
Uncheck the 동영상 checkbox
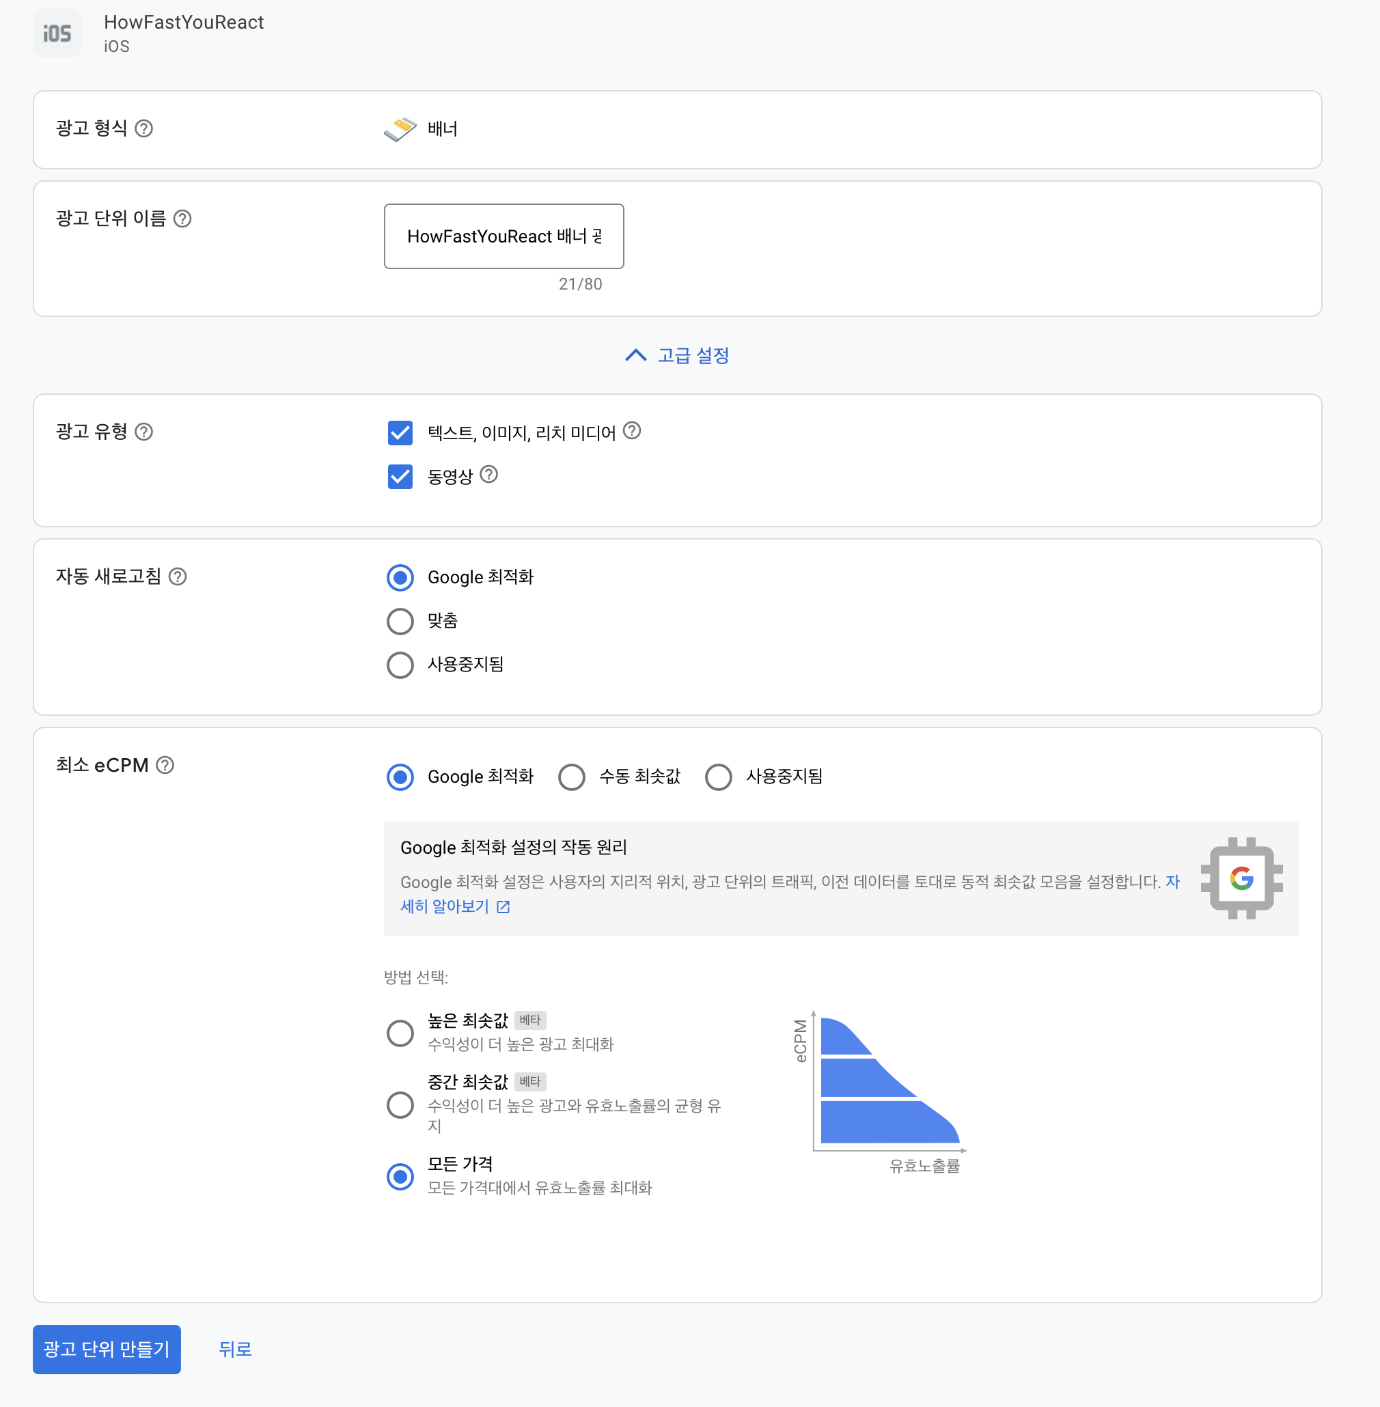[400, 477]
